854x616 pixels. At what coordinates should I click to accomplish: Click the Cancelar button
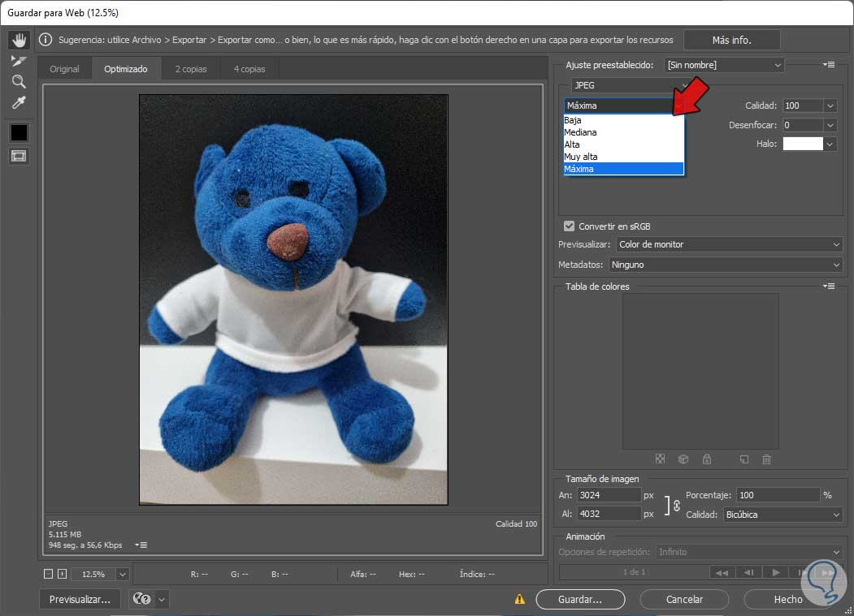(x=684, y=599)
